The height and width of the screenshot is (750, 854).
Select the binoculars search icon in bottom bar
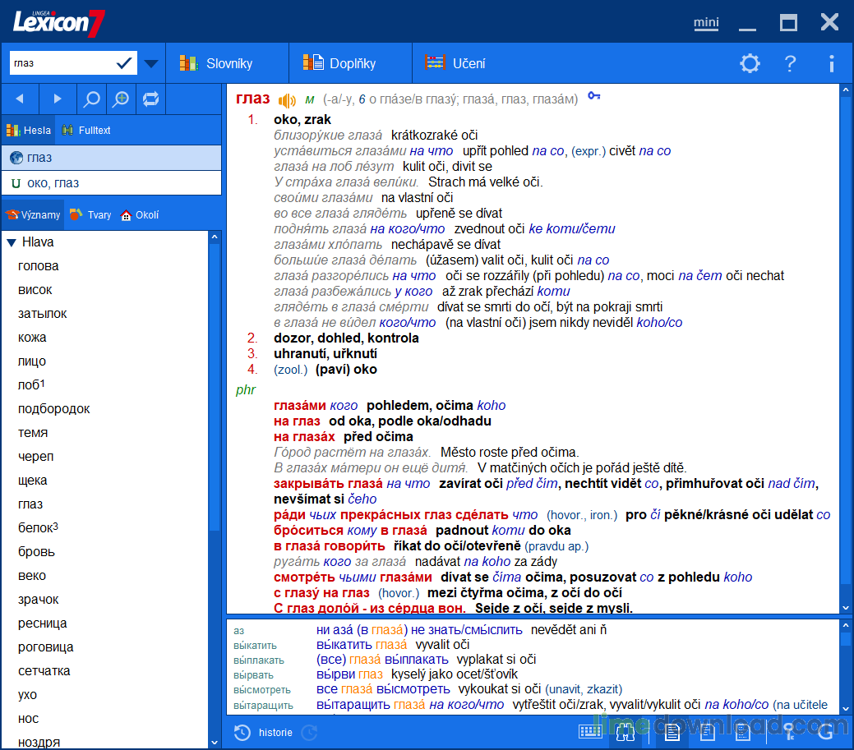tap(625, 731)
